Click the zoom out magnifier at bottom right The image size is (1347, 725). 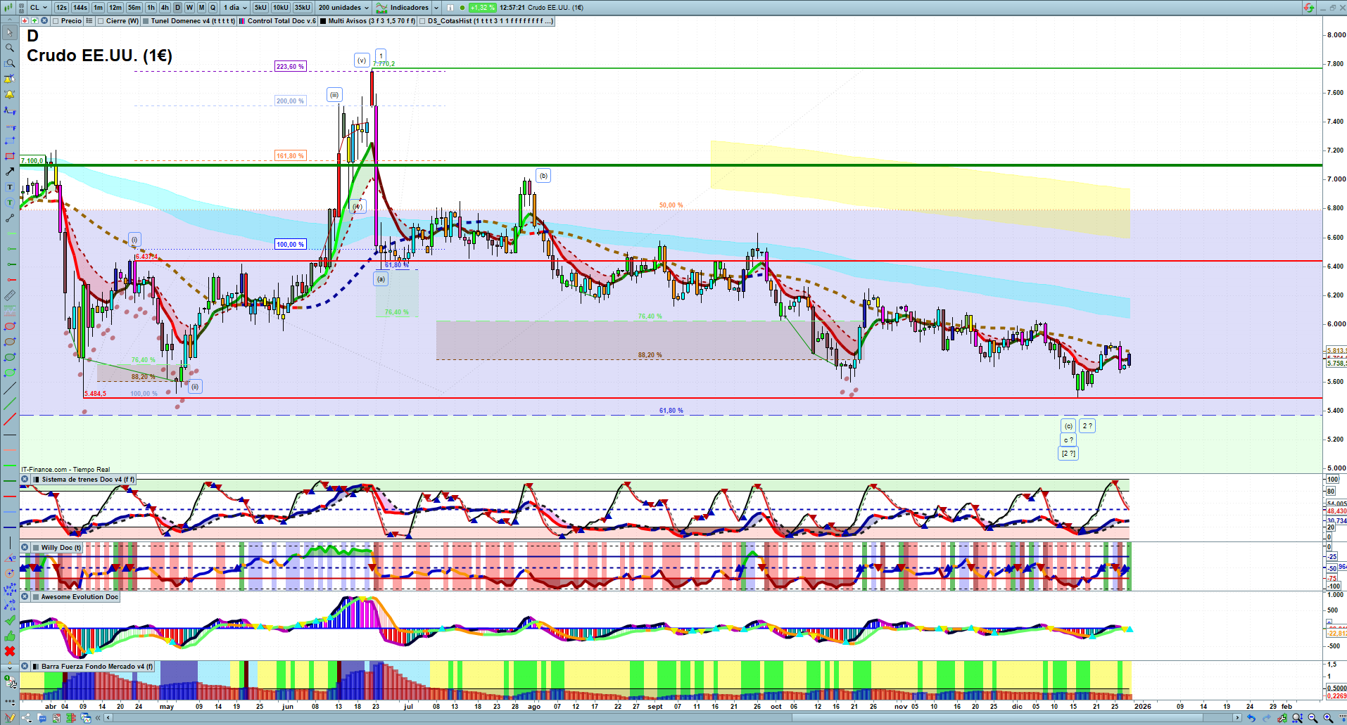pos(1313,718)
